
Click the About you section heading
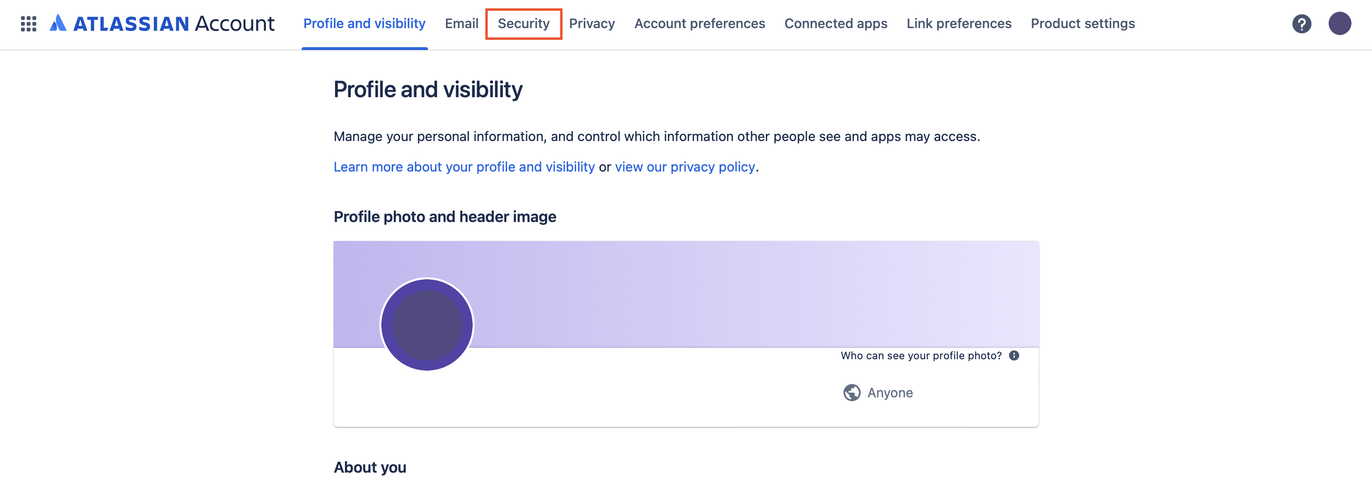370,467
